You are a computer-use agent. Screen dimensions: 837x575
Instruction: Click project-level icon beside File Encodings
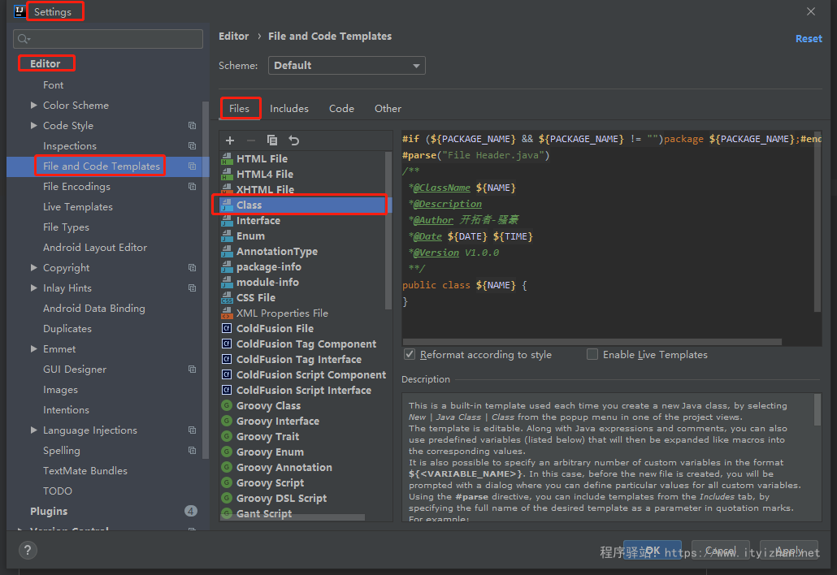[x=192, y=186]
